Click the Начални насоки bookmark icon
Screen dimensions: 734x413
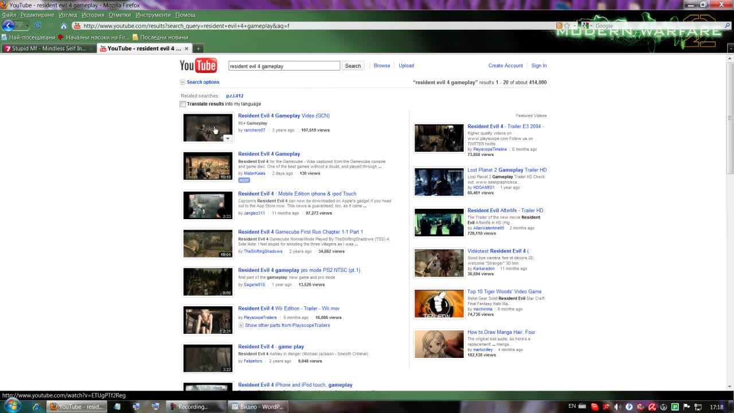click(x=61, y=37)
